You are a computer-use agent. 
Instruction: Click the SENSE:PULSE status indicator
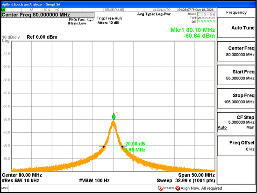coord(114,10)
